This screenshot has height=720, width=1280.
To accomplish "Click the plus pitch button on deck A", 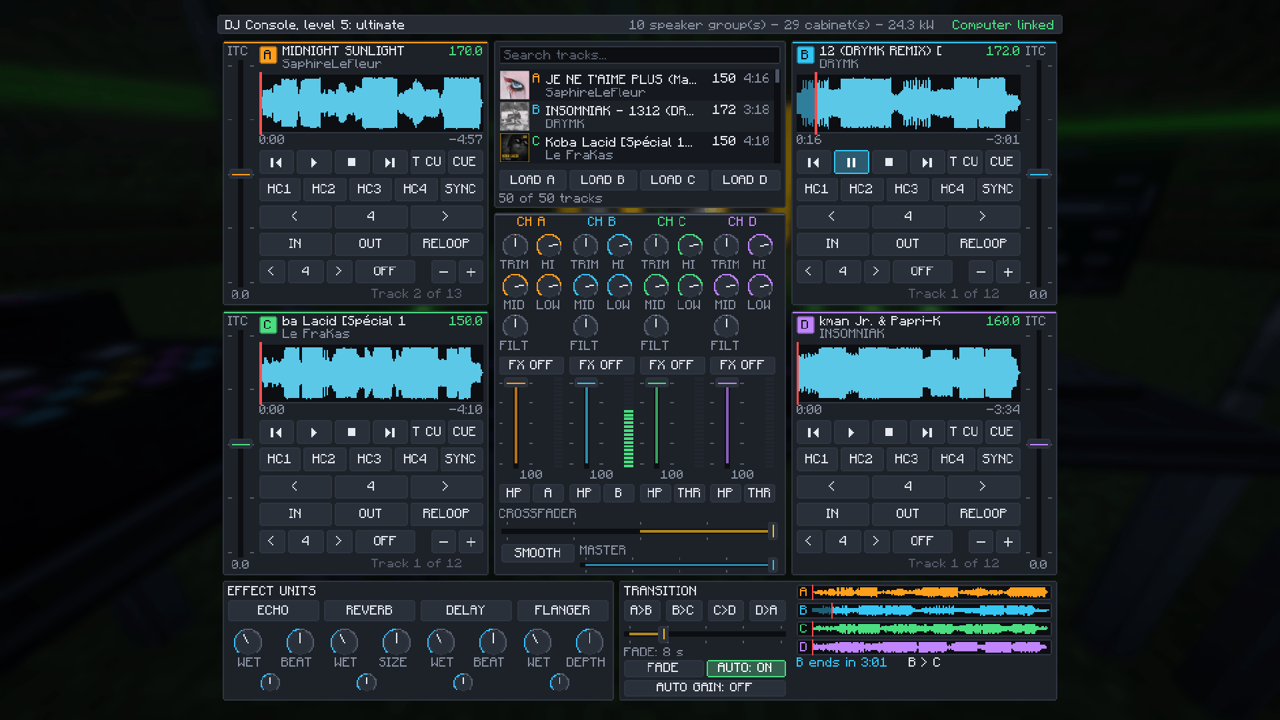I will click(471, 271).
